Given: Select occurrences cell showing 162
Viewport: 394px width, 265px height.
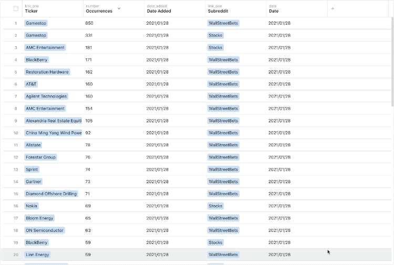Looking at the screenshot, I should (x=114, y=72).
